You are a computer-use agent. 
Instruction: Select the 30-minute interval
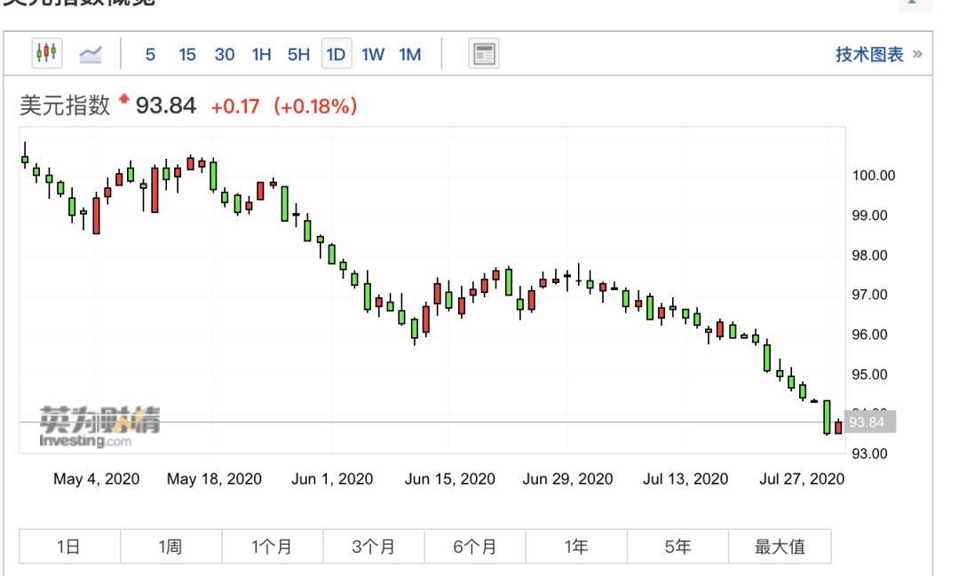point(224,54)
